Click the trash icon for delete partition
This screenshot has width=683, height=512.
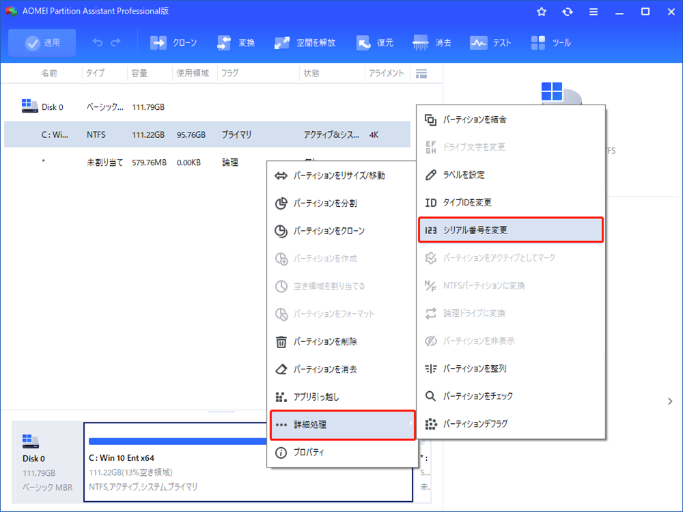point(281,342)
